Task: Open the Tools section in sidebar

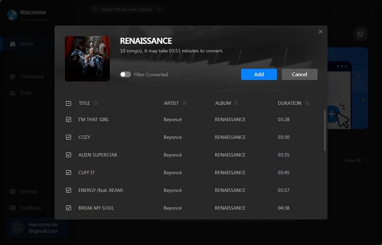Action: point(27,92)
